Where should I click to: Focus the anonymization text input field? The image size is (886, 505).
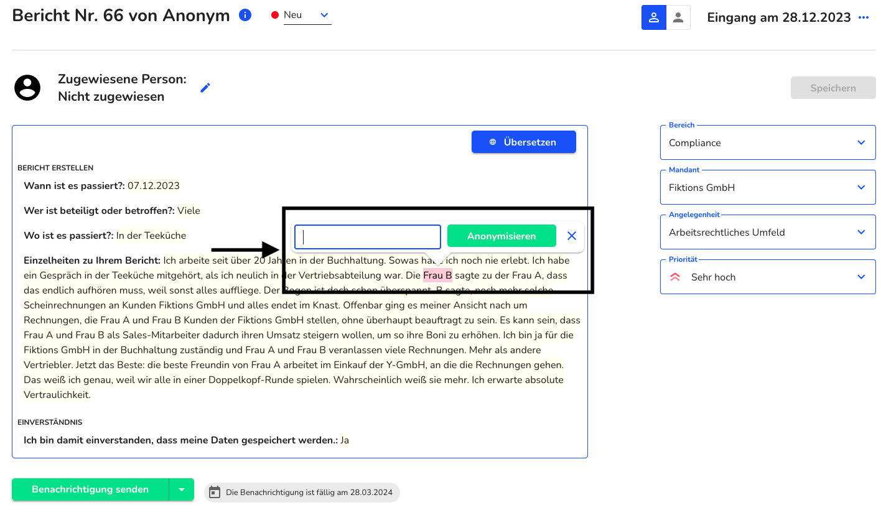click(x=368, y=236)
